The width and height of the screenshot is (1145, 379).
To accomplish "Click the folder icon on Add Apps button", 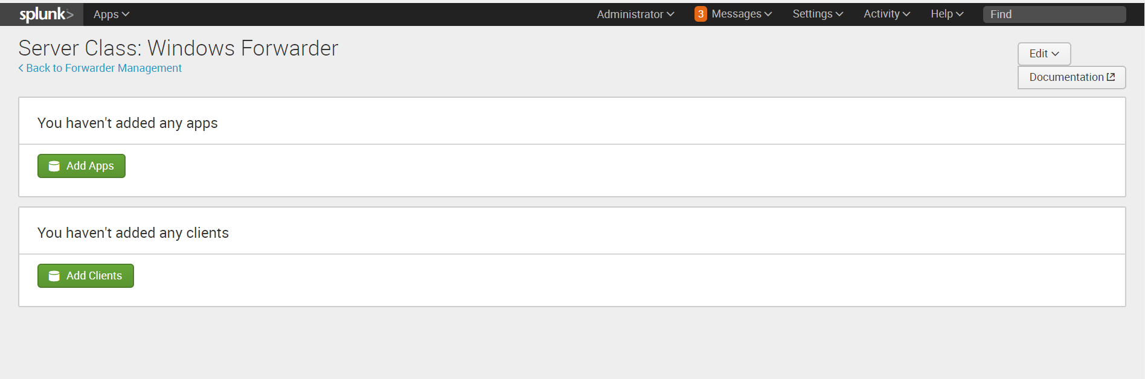I will [x=54, y=165].
